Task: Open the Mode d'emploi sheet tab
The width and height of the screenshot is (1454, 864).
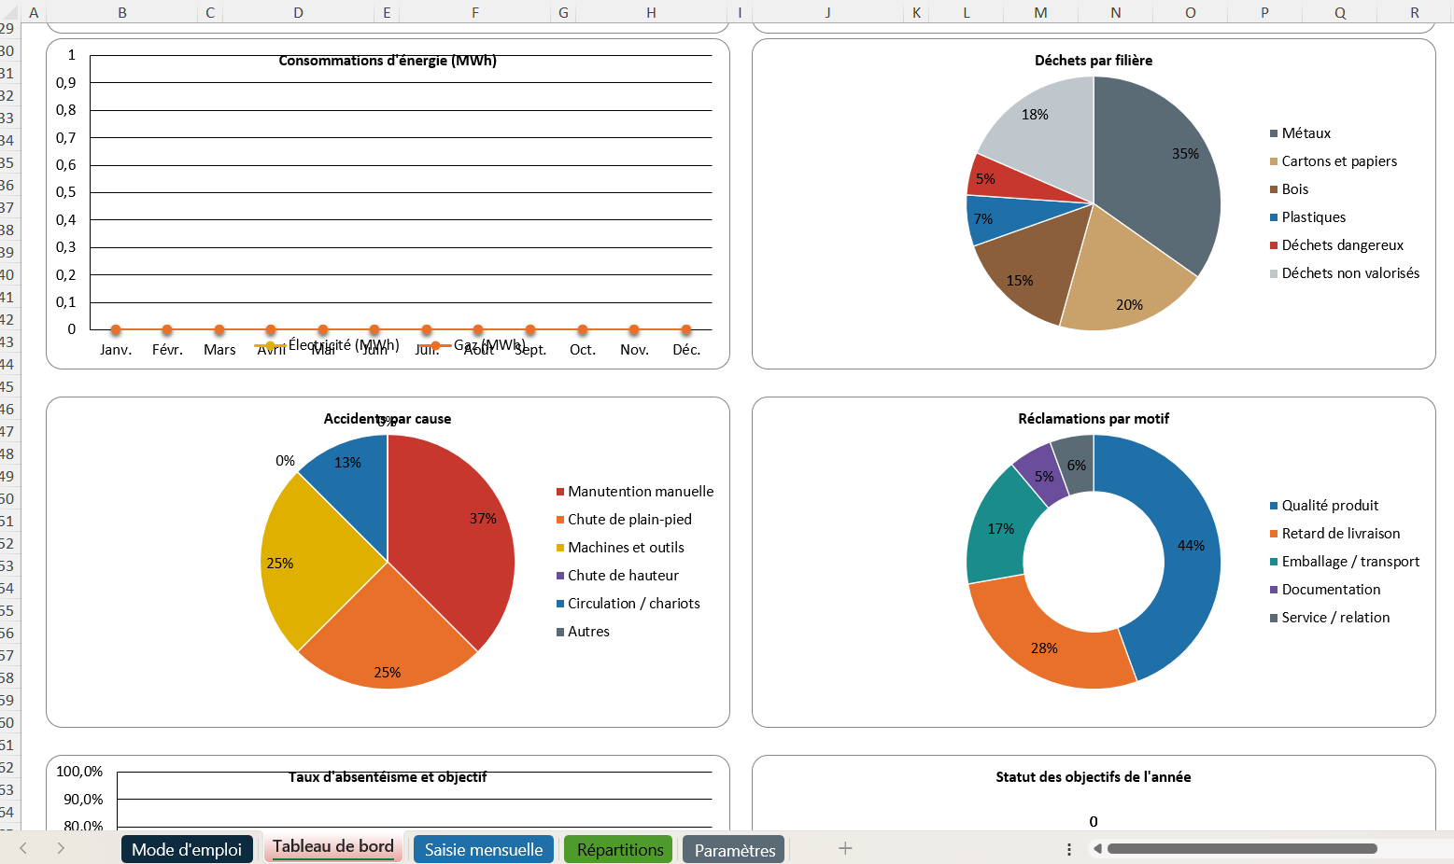Action: [187, 849]
